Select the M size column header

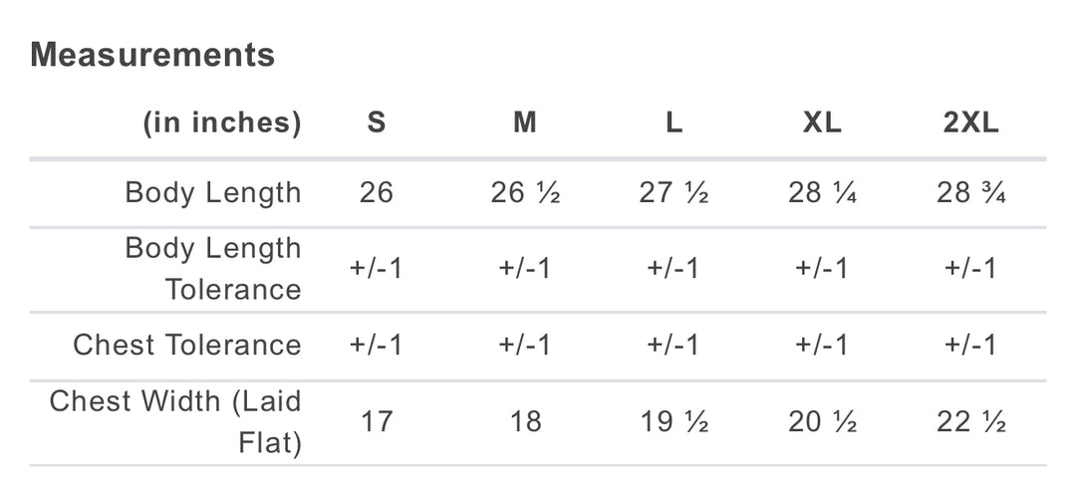pos(525,123)
